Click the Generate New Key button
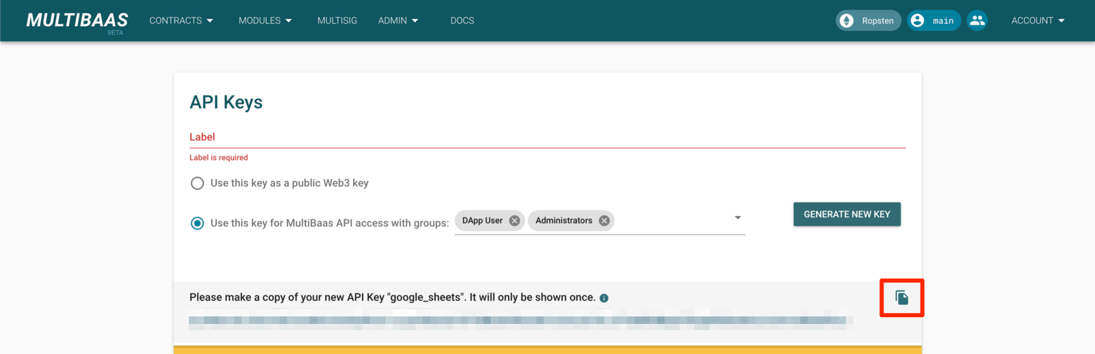 pos(847,214)
